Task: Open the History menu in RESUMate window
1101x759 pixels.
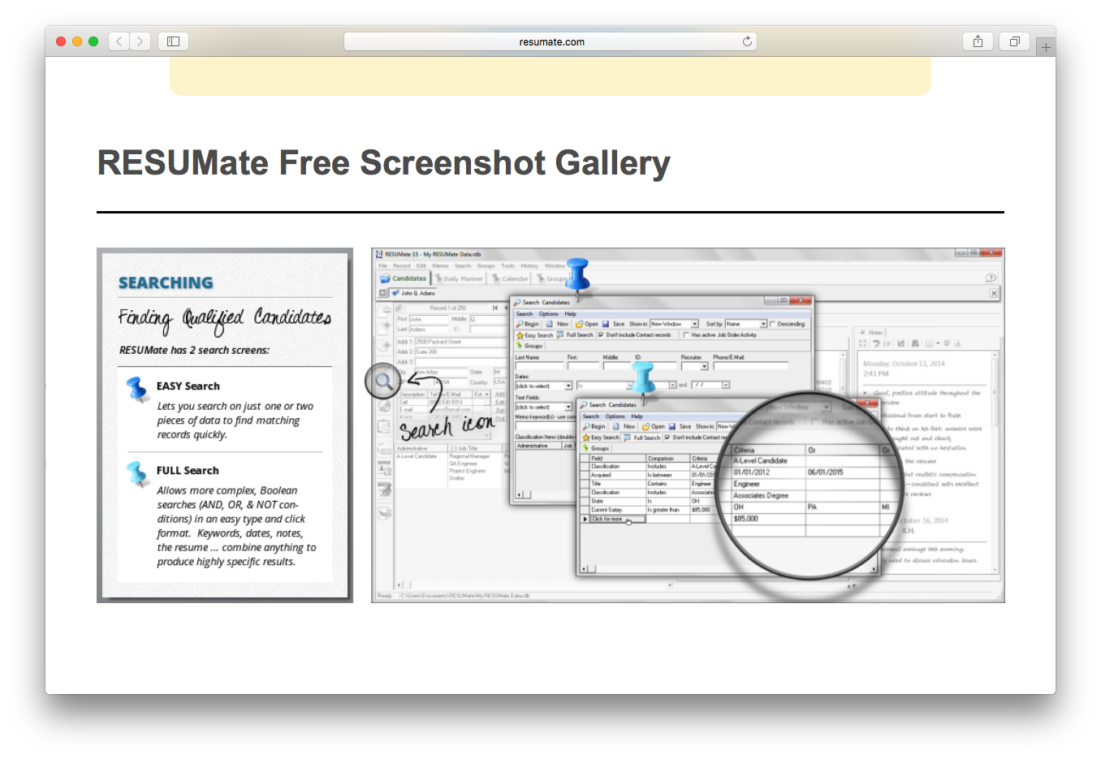Action: (x=529, y=265)
